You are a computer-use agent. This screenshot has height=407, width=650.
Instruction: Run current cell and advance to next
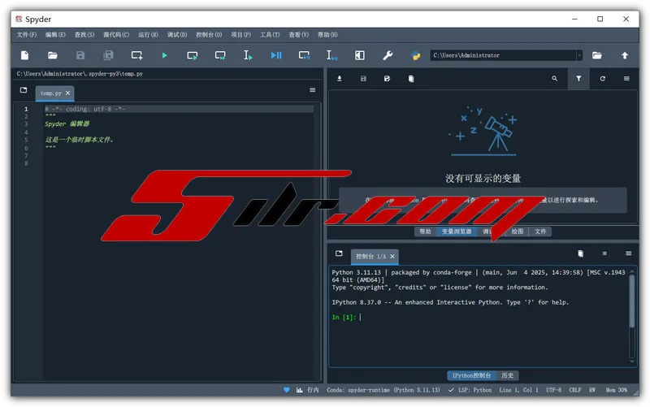(220, 55)
